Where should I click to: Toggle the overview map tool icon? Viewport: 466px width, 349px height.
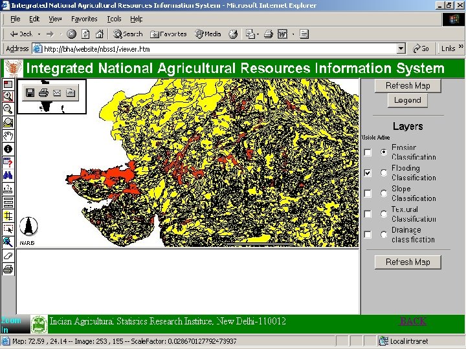8,85
